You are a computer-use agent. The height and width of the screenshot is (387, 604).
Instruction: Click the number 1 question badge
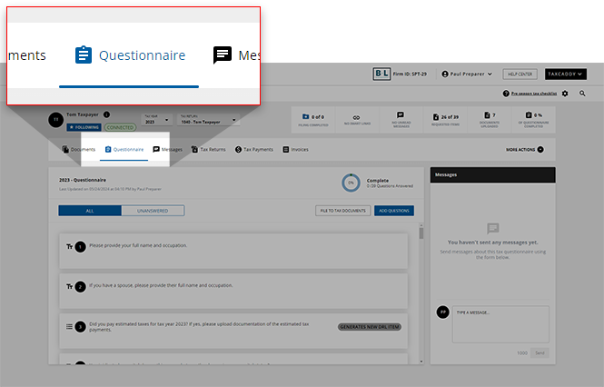point(80,247)
